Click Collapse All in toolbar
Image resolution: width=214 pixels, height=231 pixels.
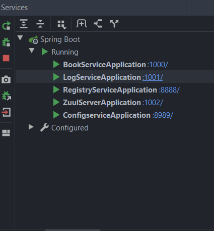(40, 24)
